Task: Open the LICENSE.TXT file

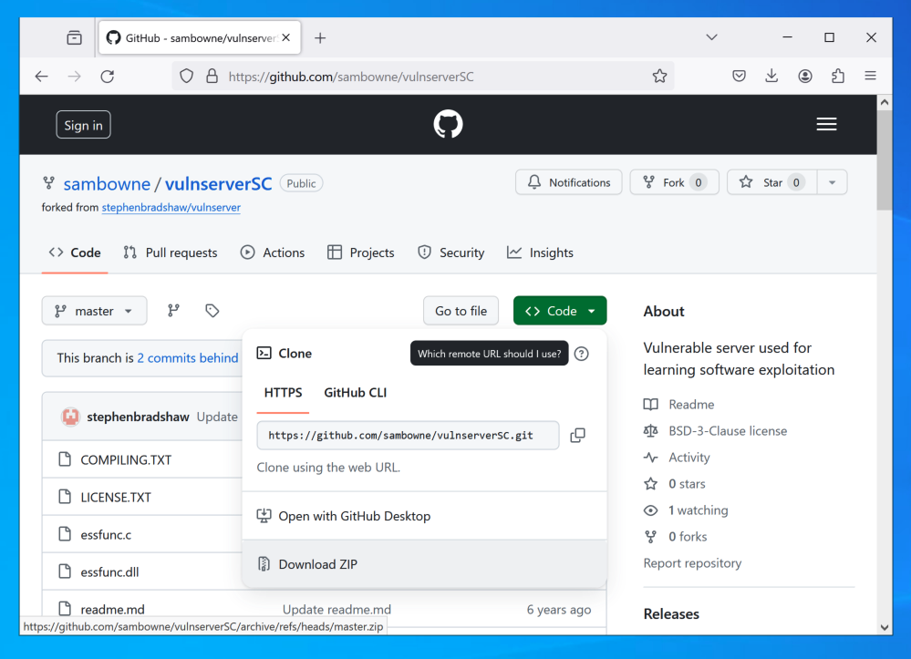Action: click(116, 497)
